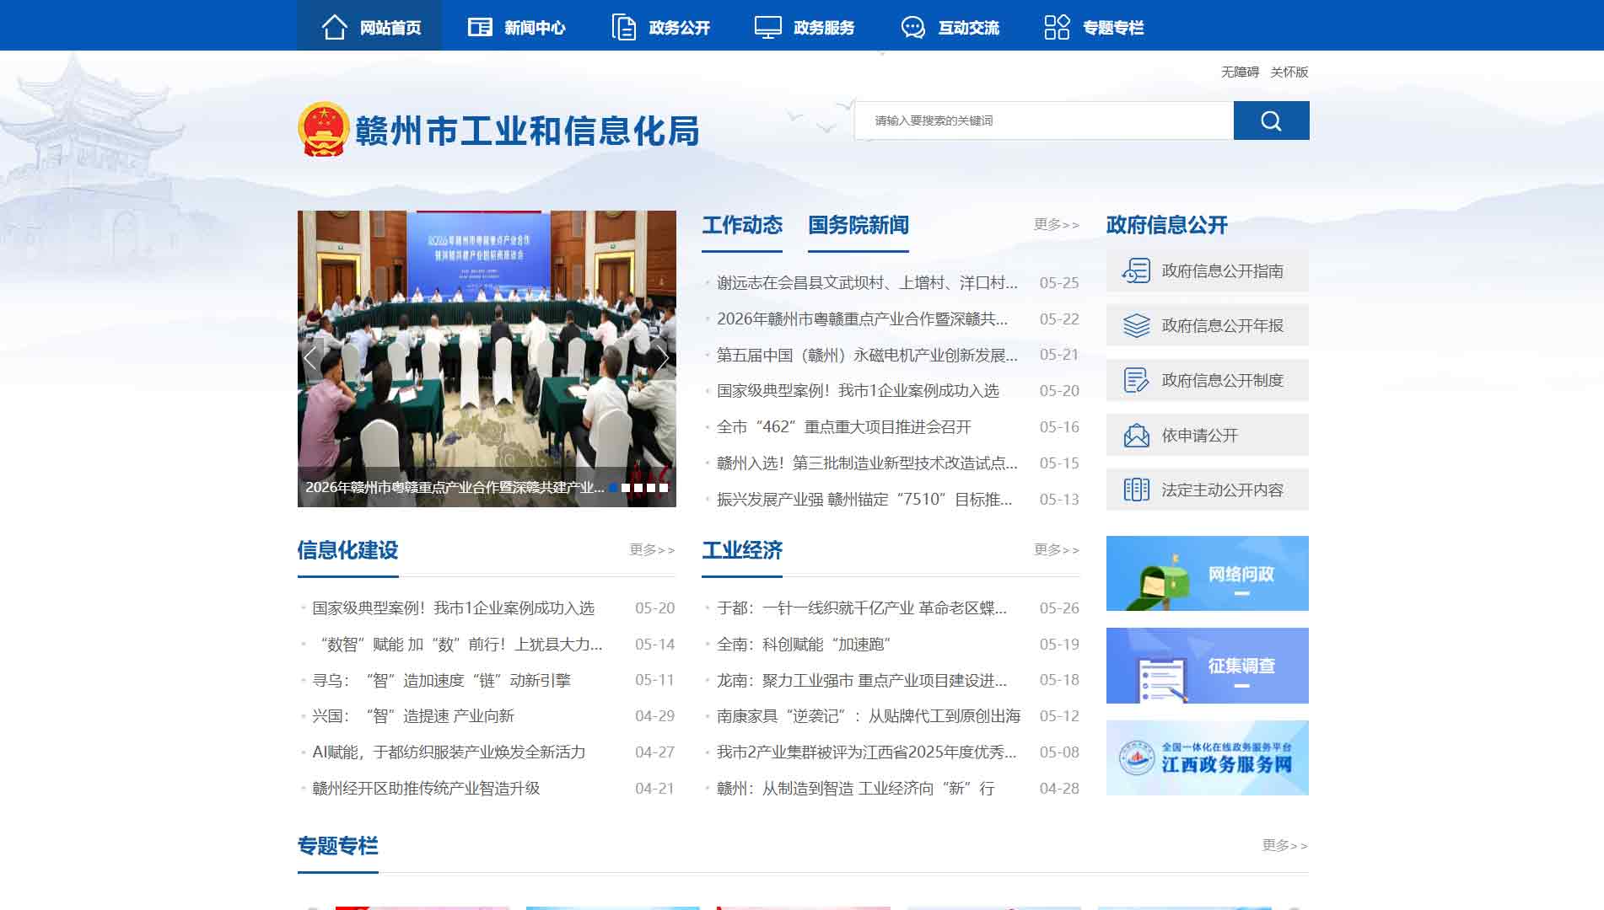This screenshot has height=910, width=1604.
Task: Switch to the 工作动态 tab
Action: click(x=742, y=225)
